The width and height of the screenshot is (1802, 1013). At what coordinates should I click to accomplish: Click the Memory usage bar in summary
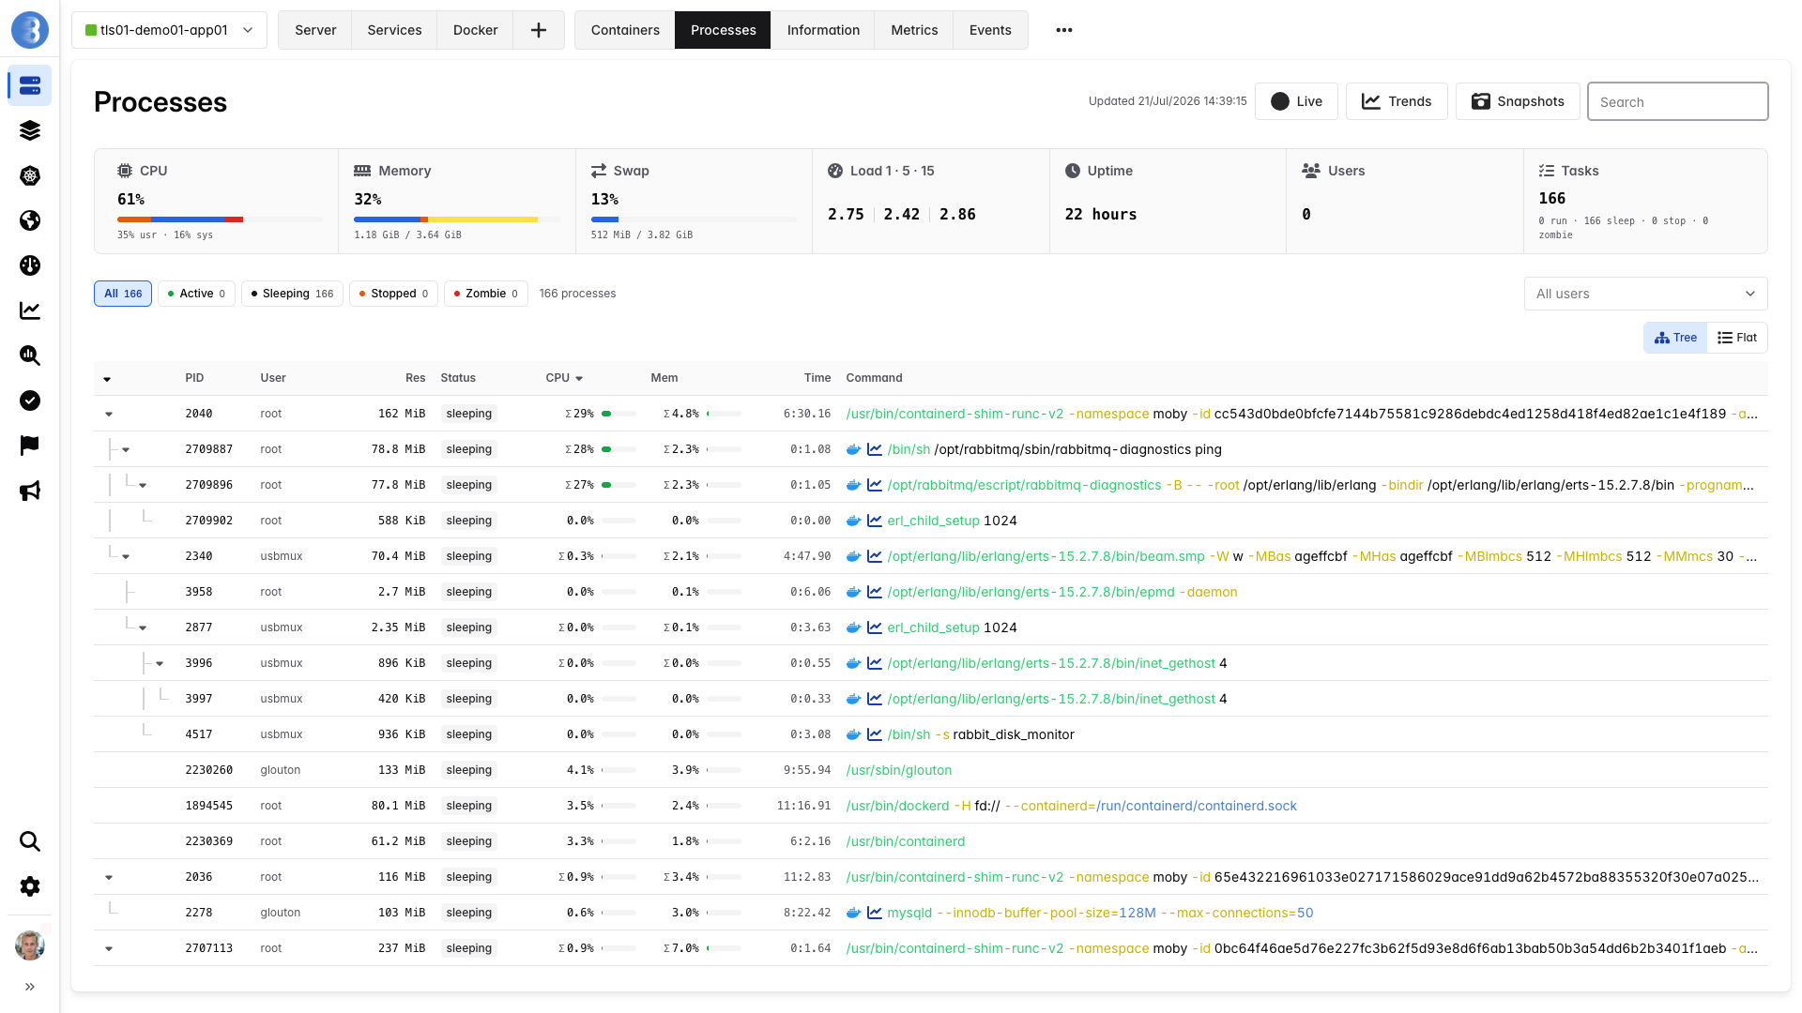tap(456, 219)
